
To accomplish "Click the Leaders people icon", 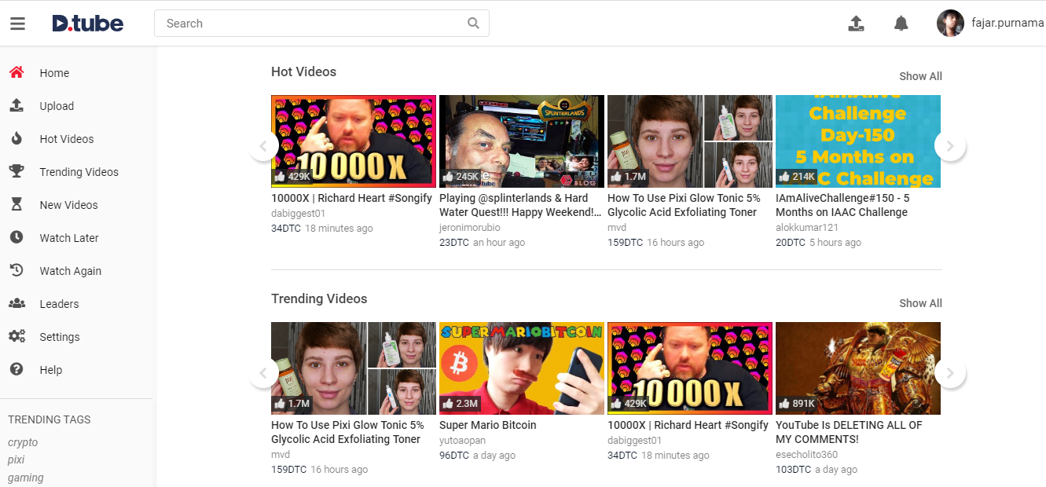I will (17, 303).
